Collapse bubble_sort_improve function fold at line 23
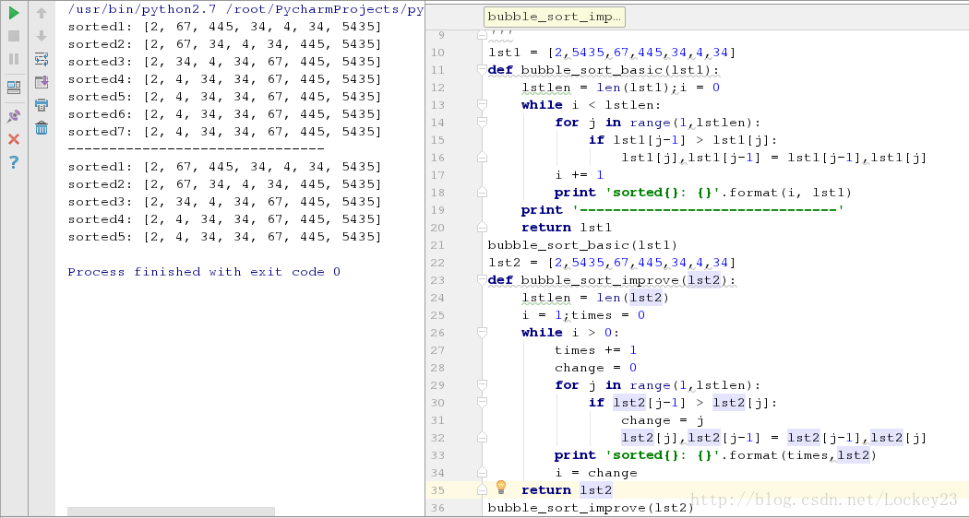969x518 pixels. 482,280
